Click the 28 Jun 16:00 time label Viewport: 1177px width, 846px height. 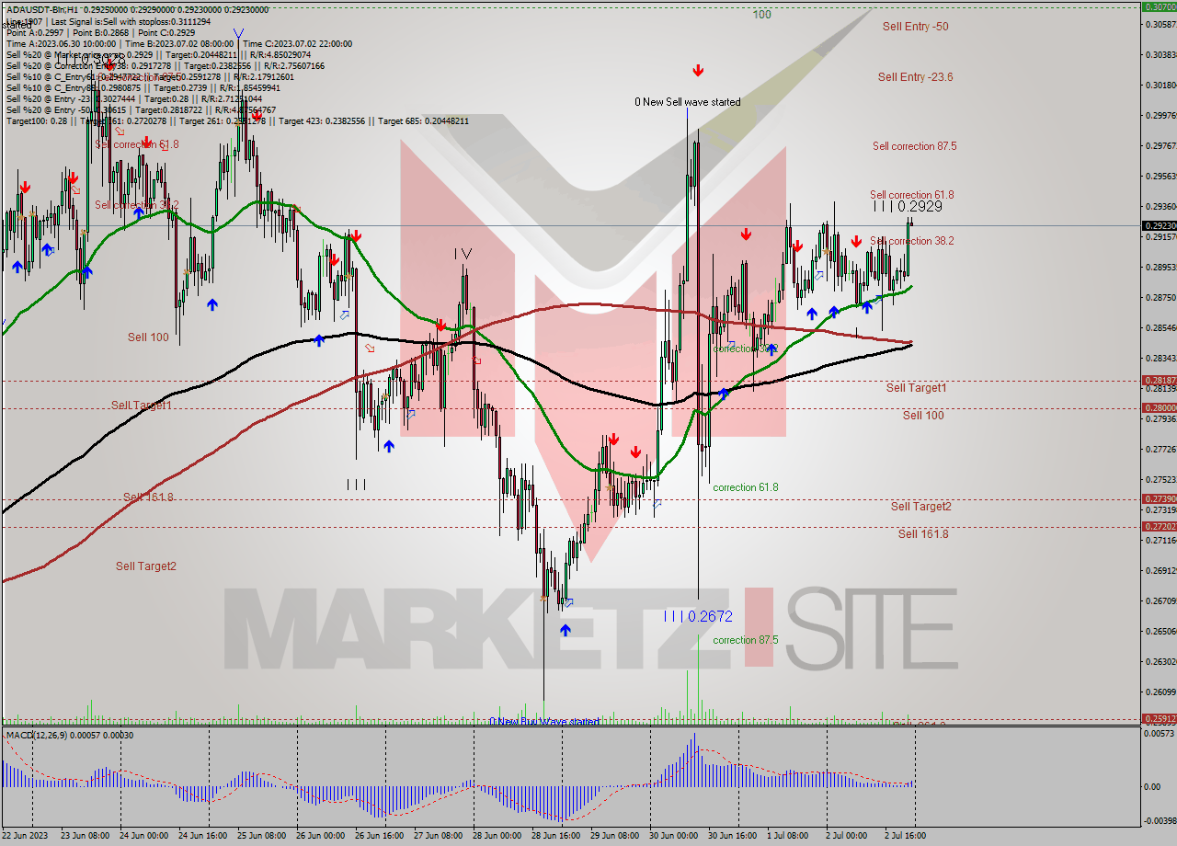point(556,835)
